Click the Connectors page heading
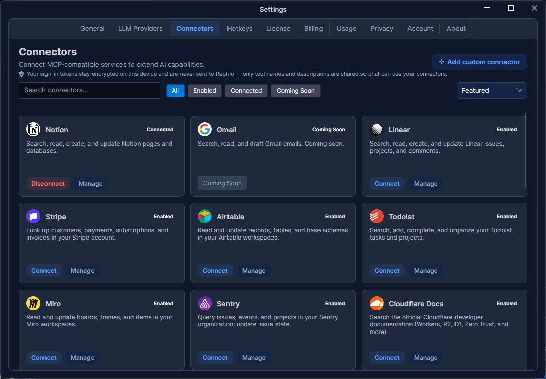 tap(48, 52)
